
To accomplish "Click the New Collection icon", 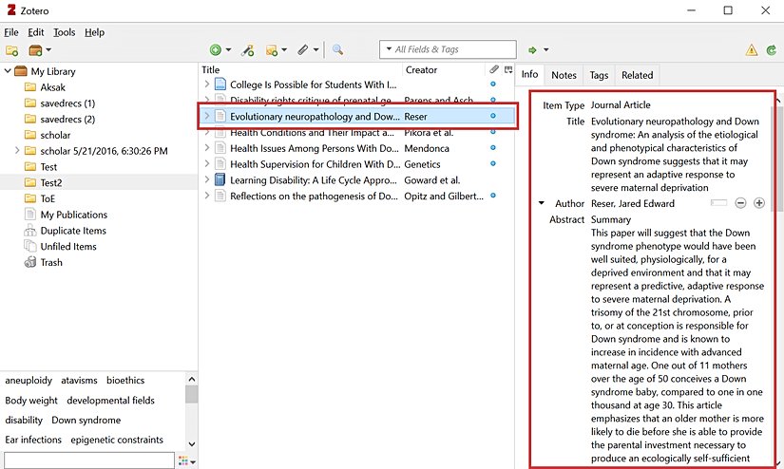I will click(12, 50).
